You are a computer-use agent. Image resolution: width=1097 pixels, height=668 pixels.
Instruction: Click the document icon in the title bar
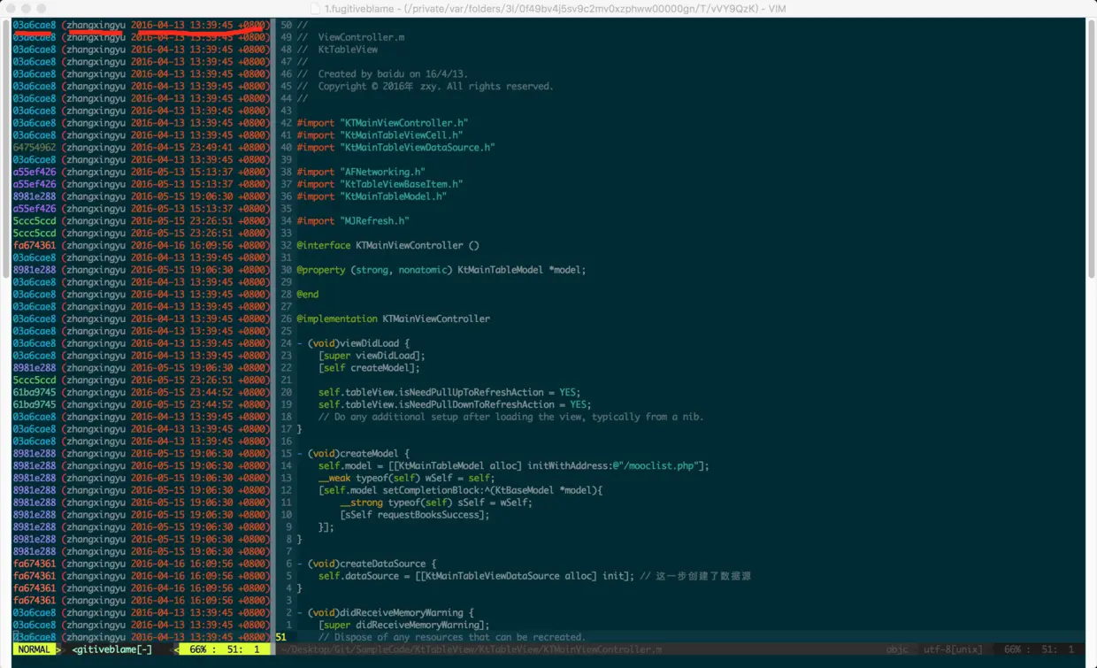pyautogui.click(x=315, y=8)
